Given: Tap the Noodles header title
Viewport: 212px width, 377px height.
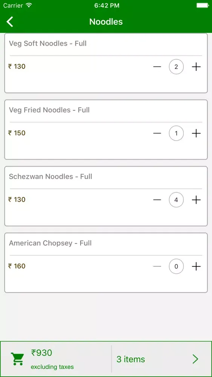Looking at the screenshot, I should (x=106, y=21).
